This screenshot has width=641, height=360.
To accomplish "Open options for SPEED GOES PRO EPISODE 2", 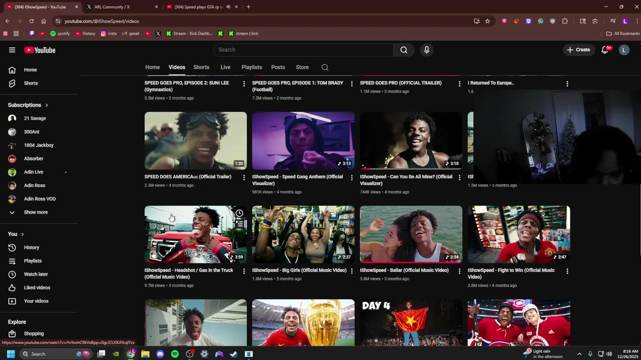I will (x=244, y=84).
